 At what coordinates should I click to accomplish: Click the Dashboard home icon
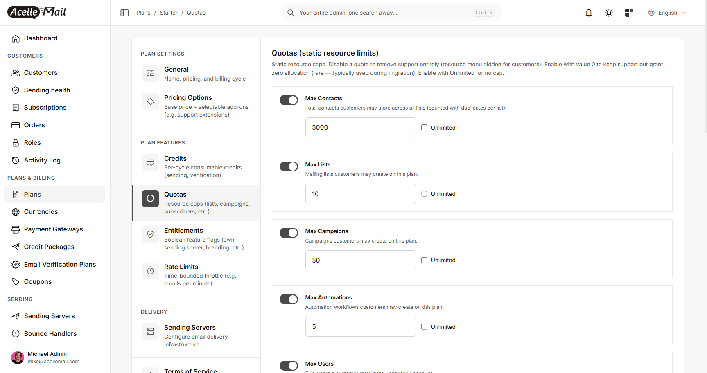click(16, 38)
